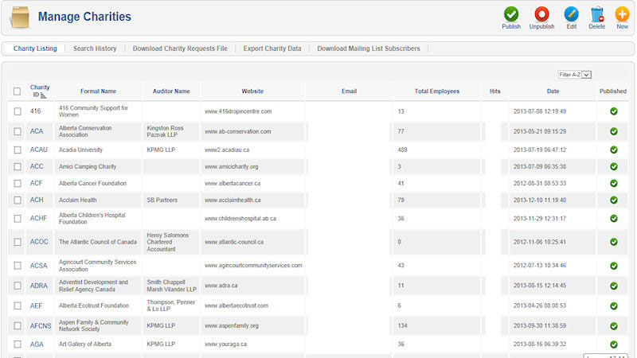This screenshot has width=637, height=358.
Task: Toggle published status for ACH row
Action: [x=613, y=200]
